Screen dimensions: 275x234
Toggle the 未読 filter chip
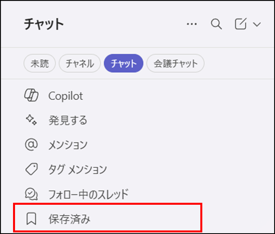point(40,63)
